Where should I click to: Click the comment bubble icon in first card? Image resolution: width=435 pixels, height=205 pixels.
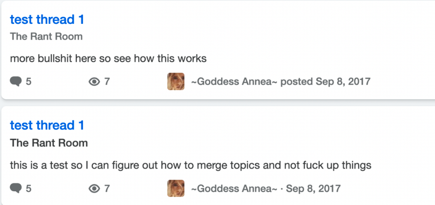coord(16,82)
